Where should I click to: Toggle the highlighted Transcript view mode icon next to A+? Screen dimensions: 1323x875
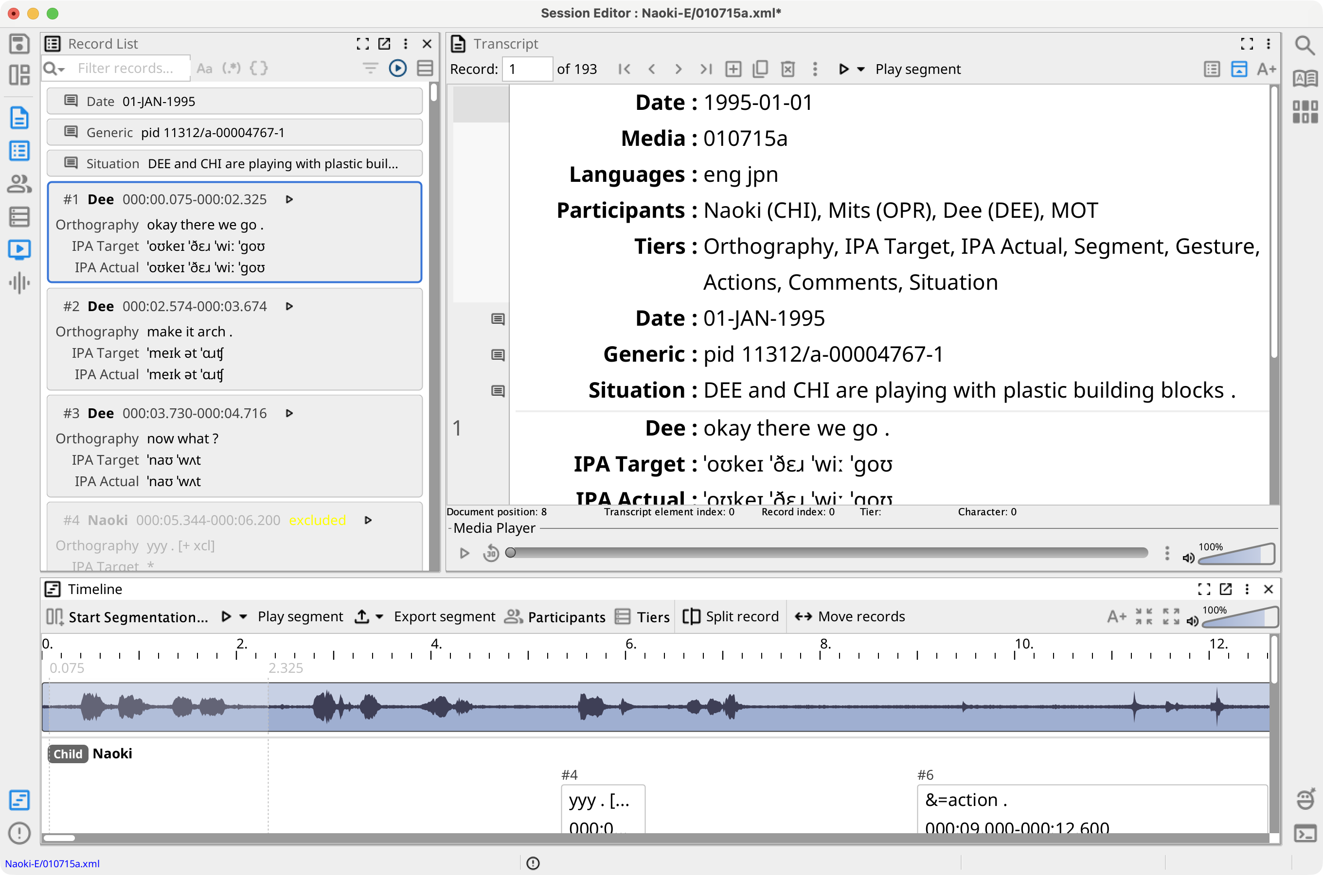coord(1239,69)
